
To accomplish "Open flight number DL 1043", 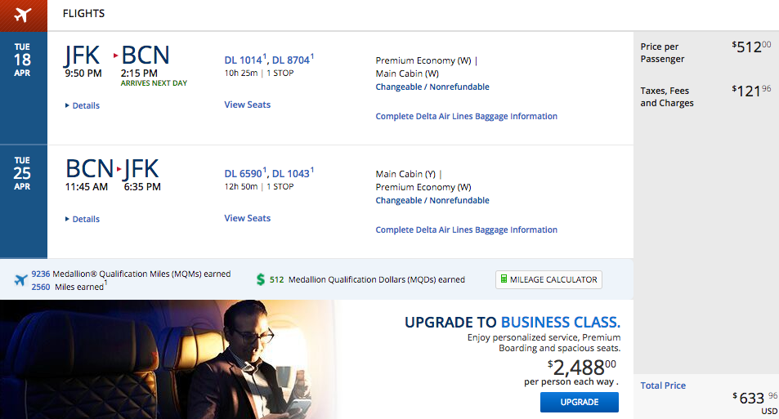I will (x=291, y=174).
